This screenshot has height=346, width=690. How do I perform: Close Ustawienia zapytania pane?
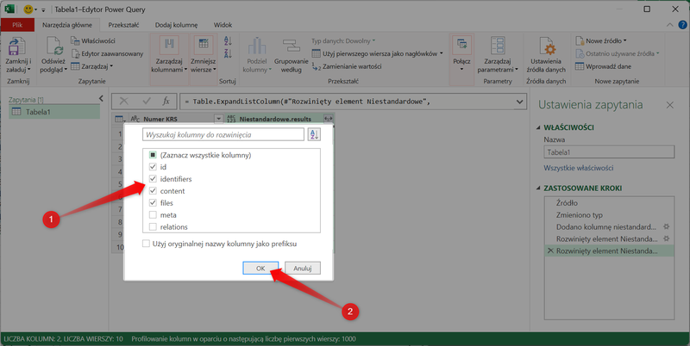pos(669,105)
